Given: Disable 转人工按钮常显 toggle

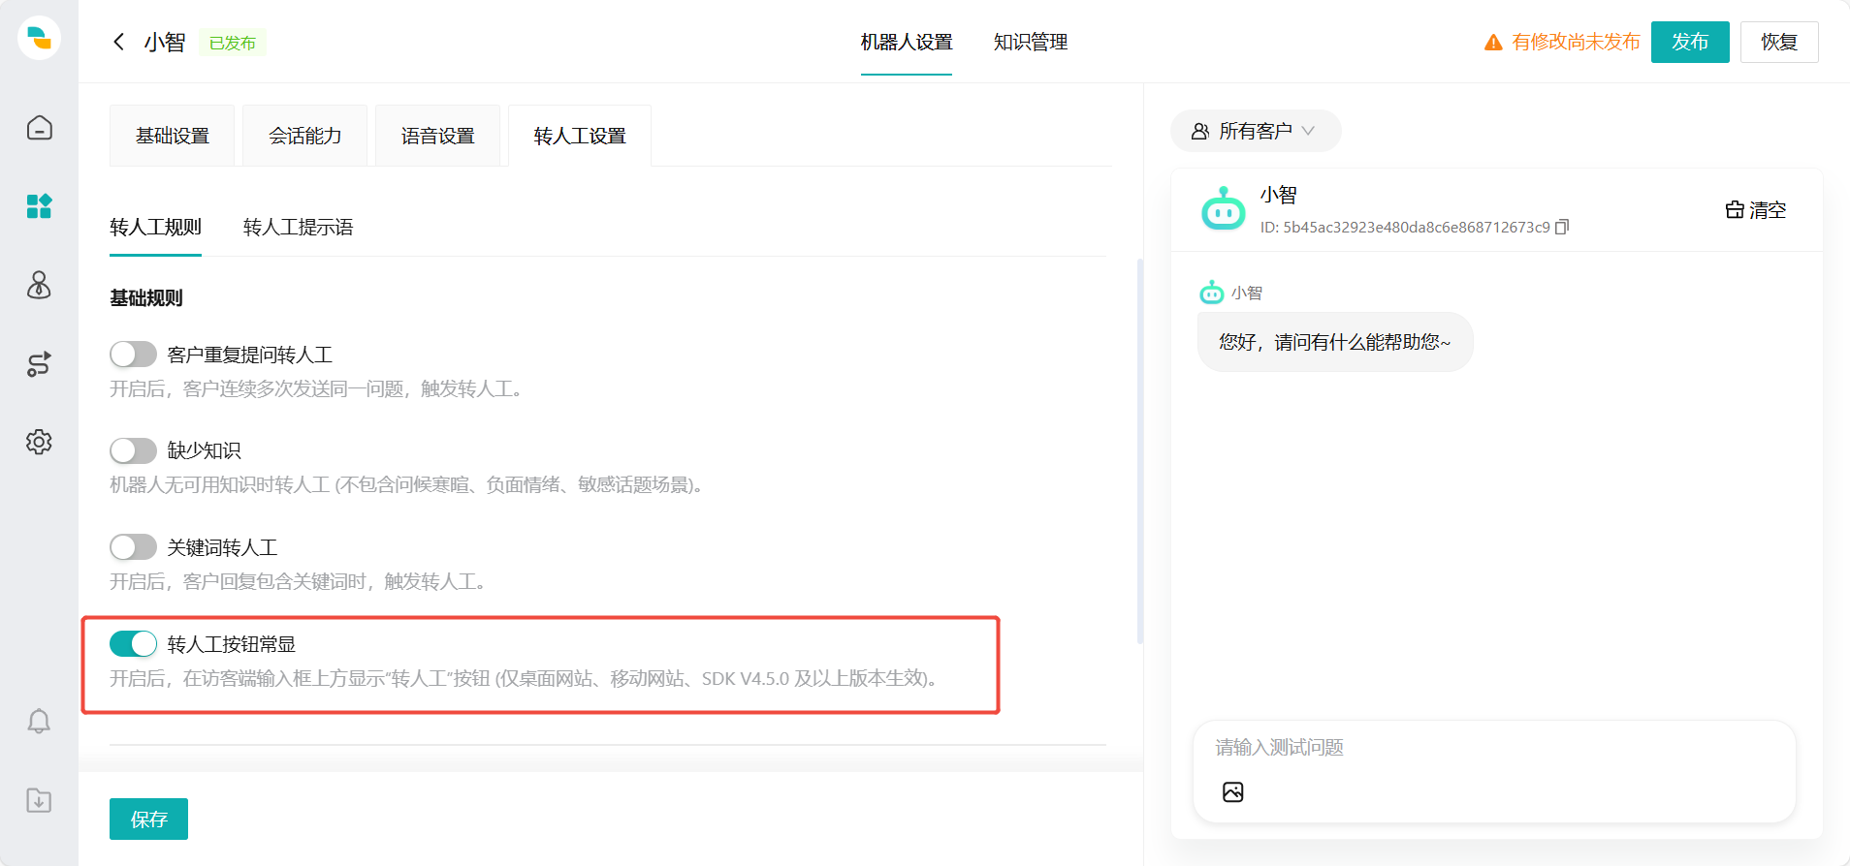Looking at the screenshot, I should coord(133,644).
